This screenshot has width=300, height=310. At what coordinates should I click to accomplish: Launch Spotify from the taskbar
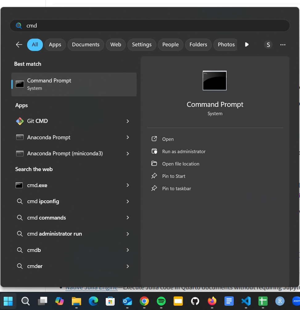(161, 301)
